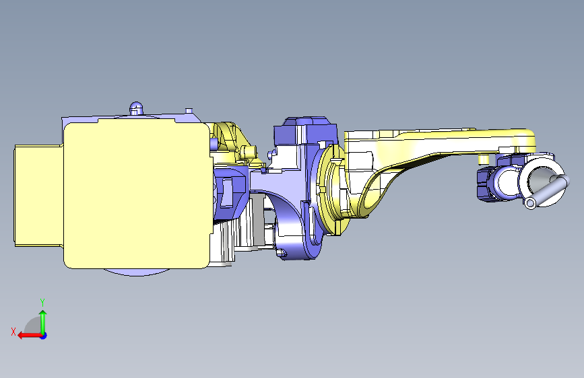Image resolution: width=584 pixels, height=378 pixels.
Task: Click the green Y axis arrow
Action: (x=43, y=322)
